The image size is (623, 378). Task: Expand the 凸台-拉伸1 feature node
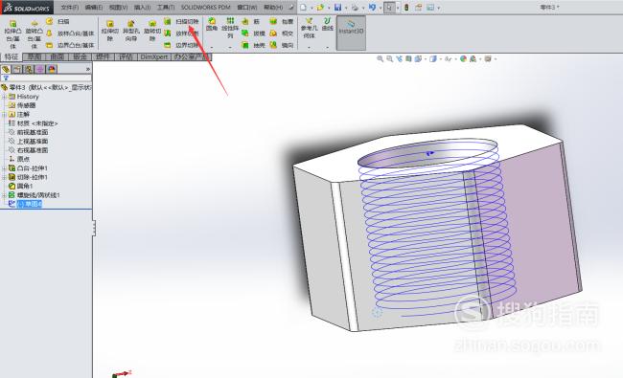[5, 168]
